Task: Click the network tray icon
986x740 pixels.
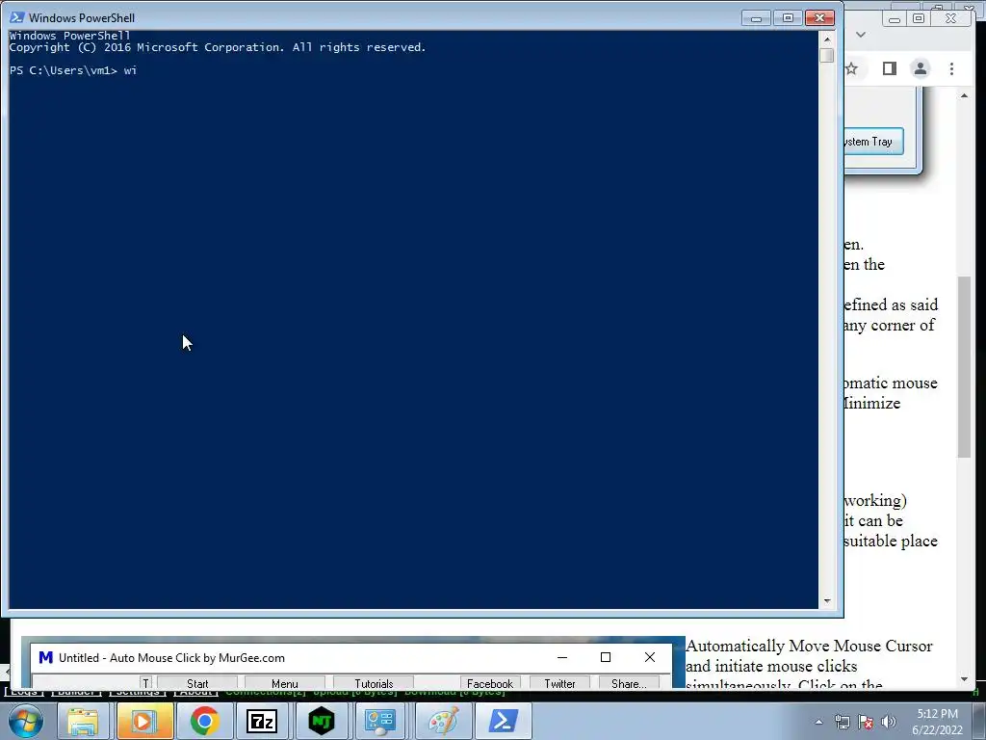Action: 842,722
